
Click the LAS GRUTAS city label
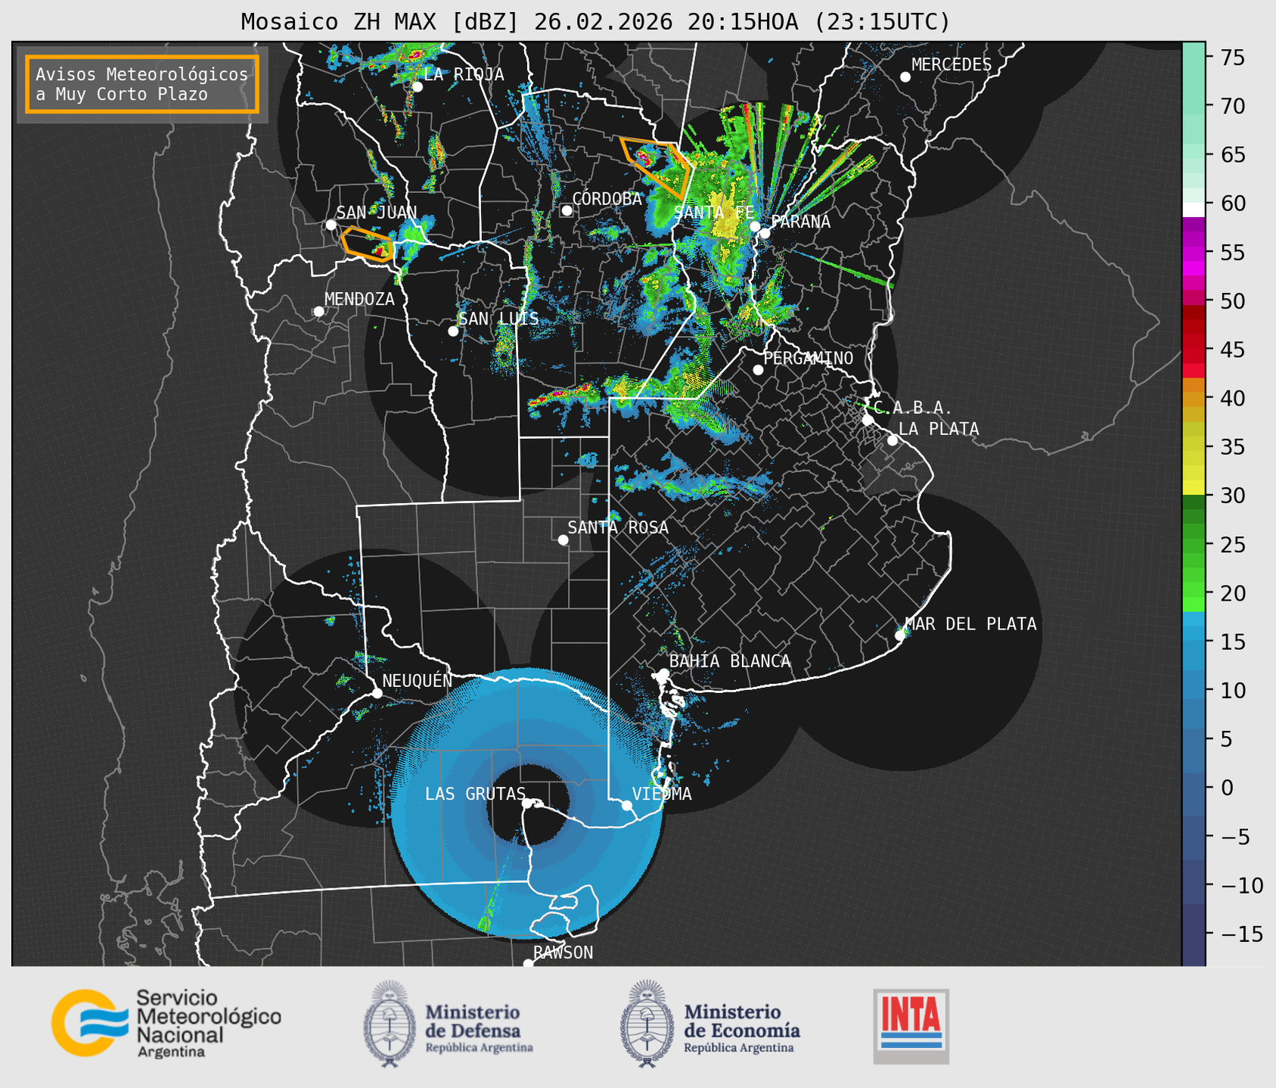pos(475,794)
